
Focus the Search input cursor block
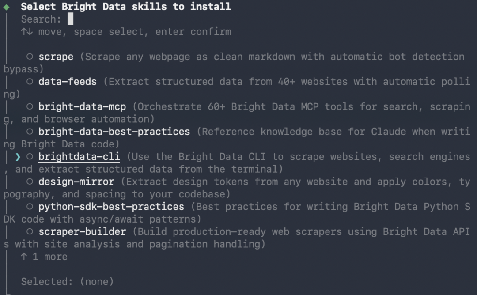click(x=70, y=19)
